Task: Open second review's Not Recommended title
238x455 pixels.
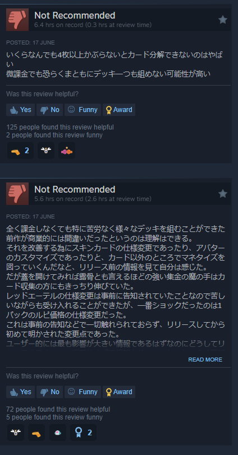Action: [x=75, y=189]
